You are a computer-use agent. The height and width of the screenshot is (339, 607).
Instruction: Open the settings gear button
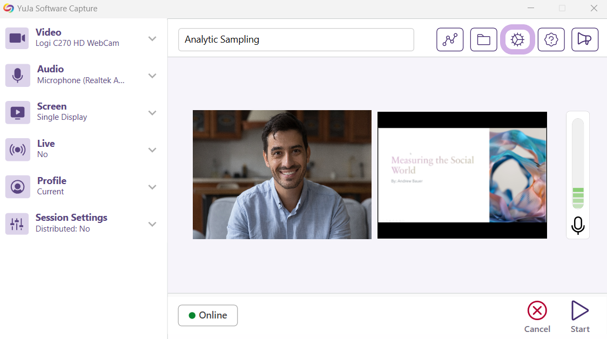coord(517,39)
